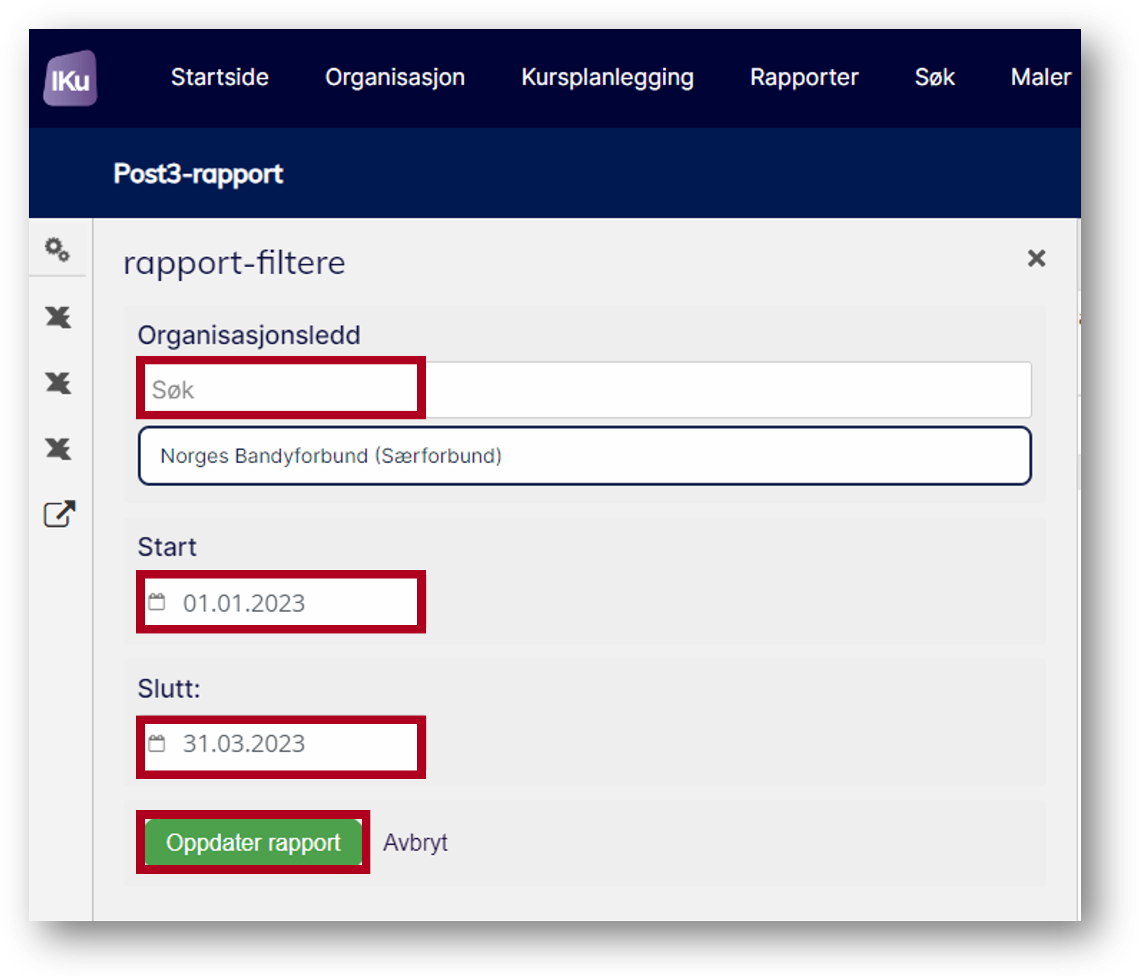
Task: Click the Oppdater rapport button
Action: (253, 842)
